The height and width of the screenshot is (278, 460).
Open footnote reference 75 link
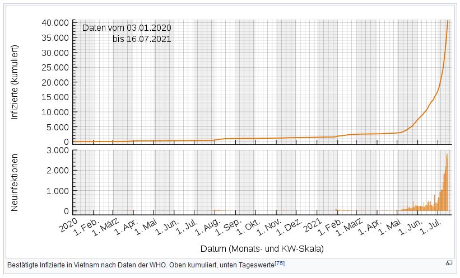[x=280, y=262]
